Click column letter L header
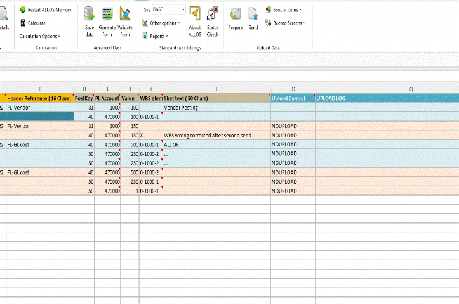The width and height of the screenshot is (459, 304). pos(216,89)
